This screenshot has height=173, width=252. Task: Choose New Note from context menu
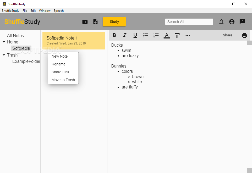[63, 56]
